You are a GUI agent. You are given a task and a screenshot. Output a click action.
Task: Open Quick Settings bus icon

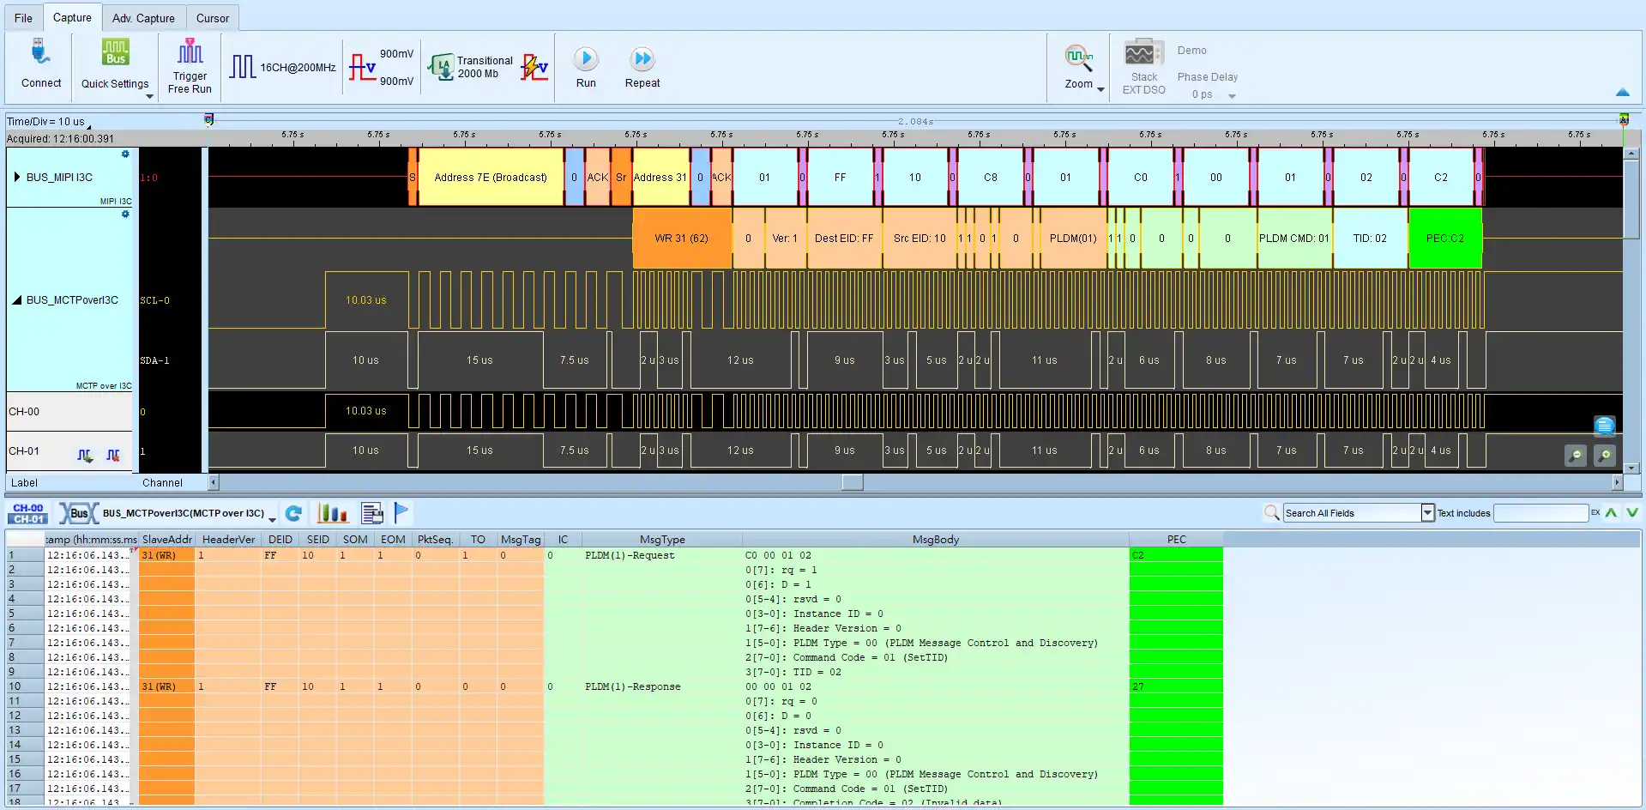(115, 53)
